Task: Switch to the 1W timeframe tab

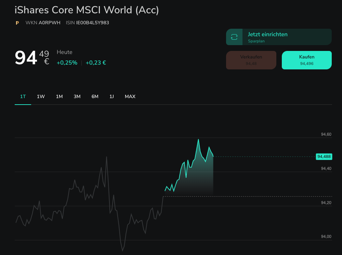Action: tap(41, 97)
